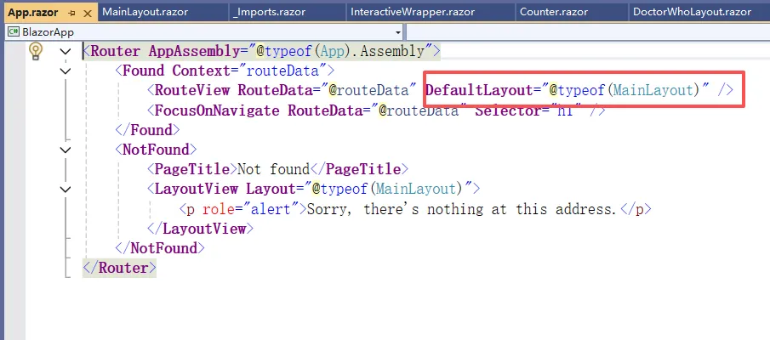This screenshot has height=340, width=770.
Task: Collapse the Router element
Action: pyautogui.click(x=65, y=51)
